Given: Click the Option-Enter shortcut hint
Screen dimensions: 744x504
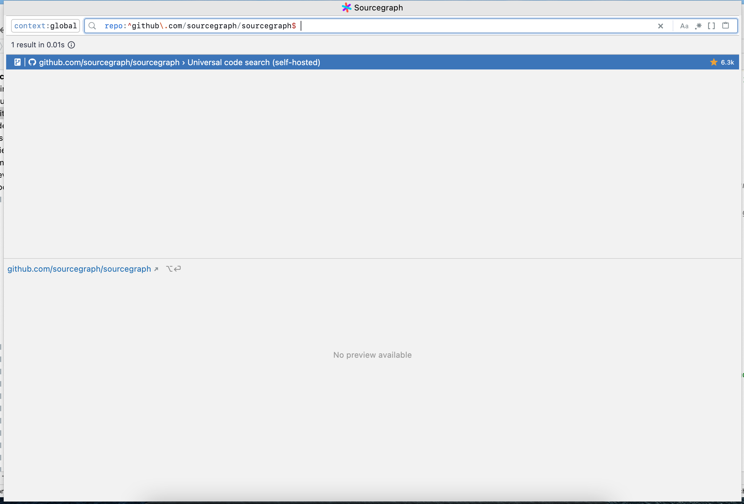Looking at the screenshot, I should coord(173,269).
